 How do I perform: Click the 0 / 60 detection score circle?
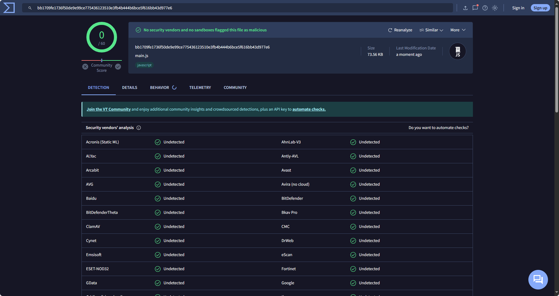(x=102, y=37)
